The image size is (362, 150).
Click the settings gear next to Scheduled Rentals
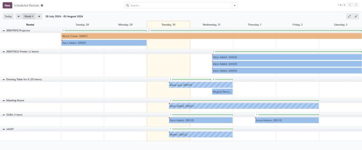point(42,6)
